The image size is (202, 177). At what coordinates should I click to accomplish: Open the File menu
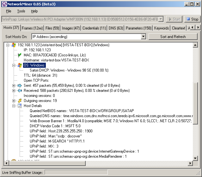[9, 11]
